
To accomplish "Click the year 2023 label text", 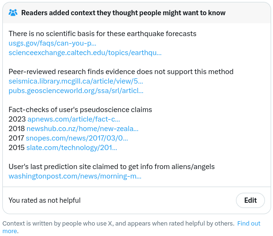I will pos(17,119).
